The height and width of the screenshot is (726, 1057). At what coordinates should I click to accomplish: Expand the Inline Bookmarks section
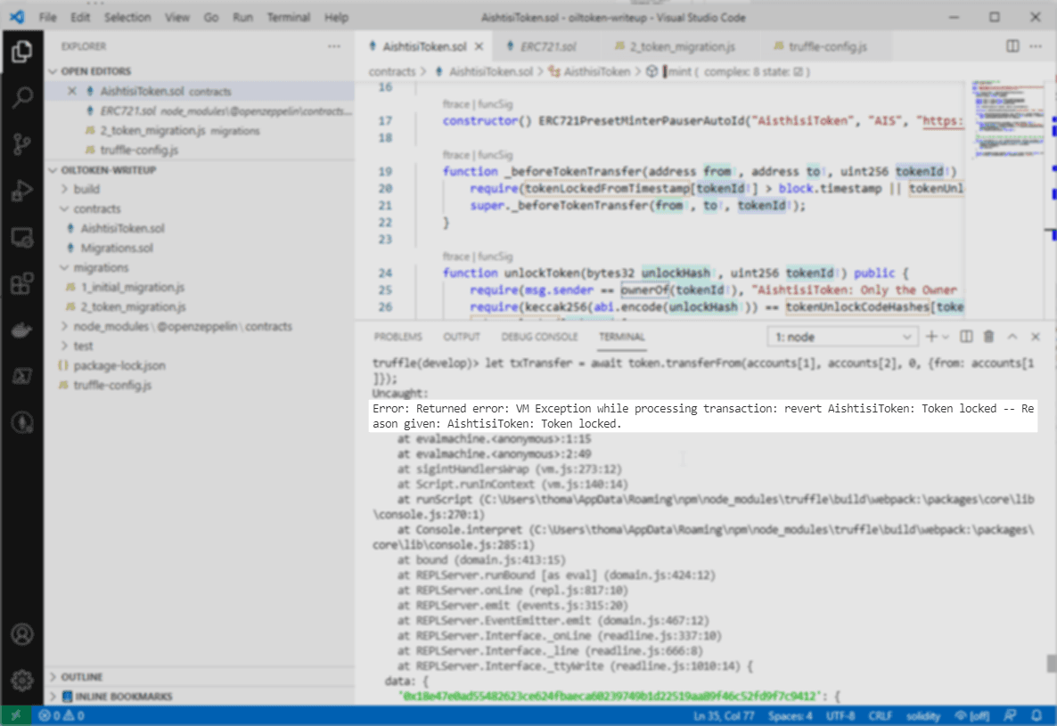click(53, 696)
